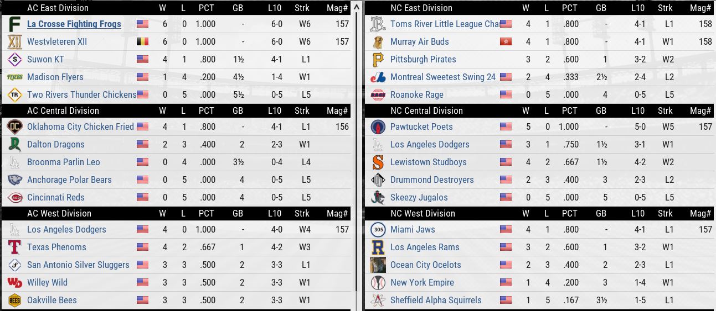Image resolution: width=716 pixels, height=311 pixels.
Task: Click the Anchorage Polar Bears logo
Action: point(15,180)
